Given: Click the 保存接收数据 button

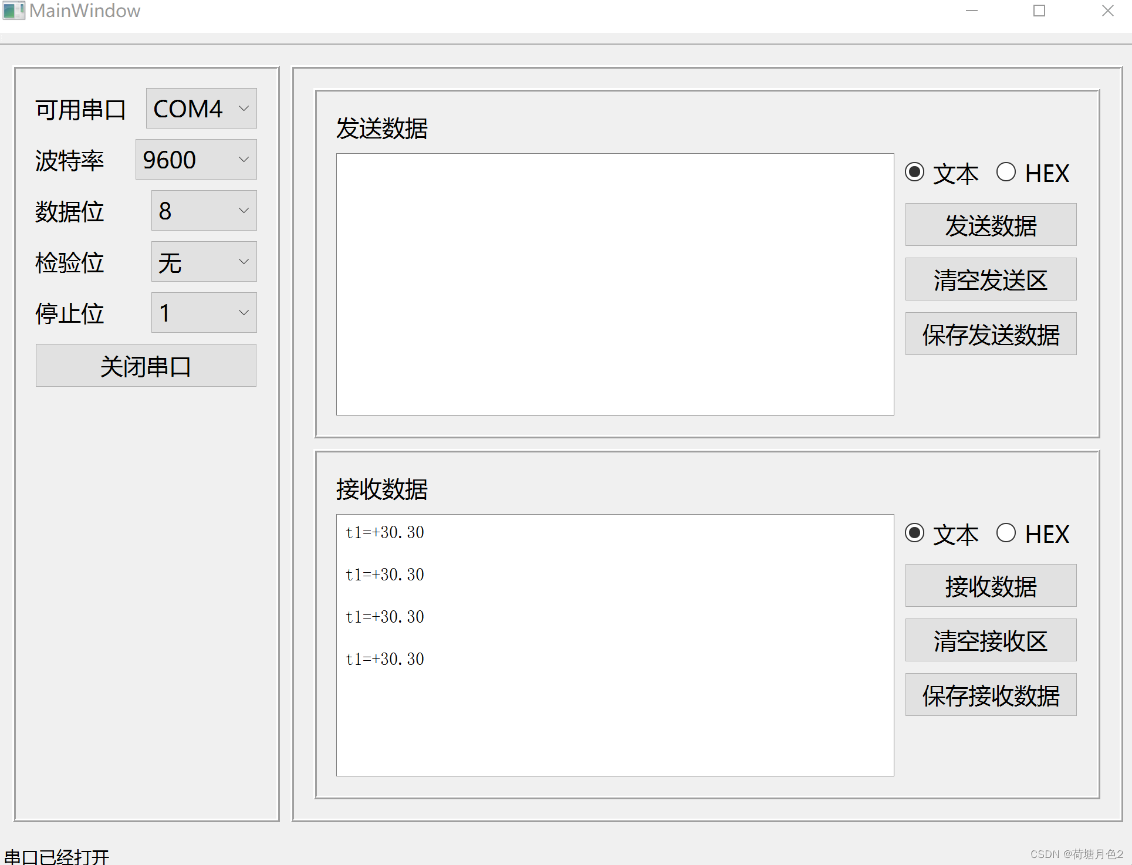Looking at the screenshot, I should pyautogui.click(x=991, y=695).
